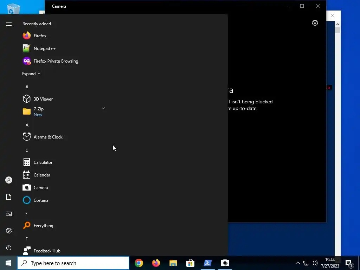The height and width of the screenshot is (270, 360).
Task: Launch the Everything search app
Action: pos(64,226)
